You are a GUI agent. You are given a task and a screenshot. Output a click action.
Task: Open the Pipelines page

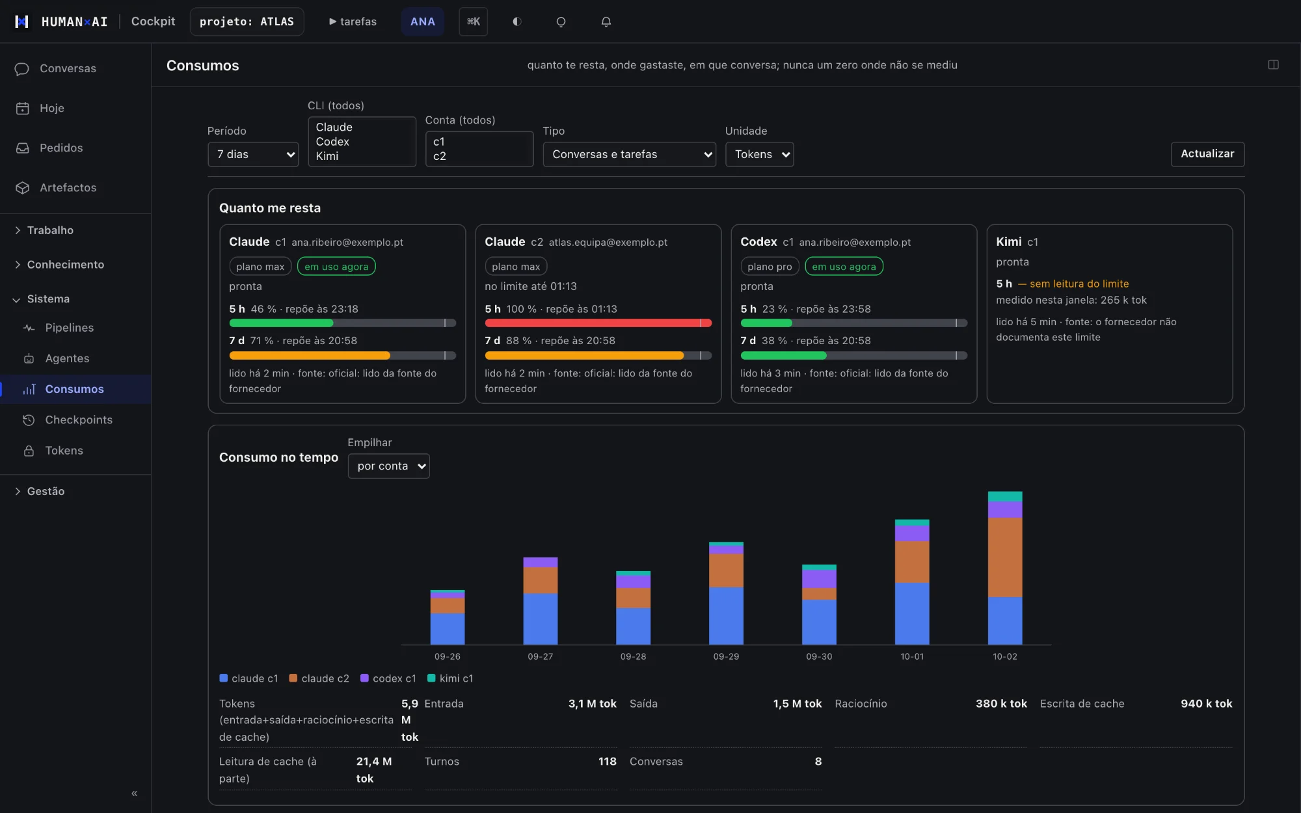click(75, 328)
